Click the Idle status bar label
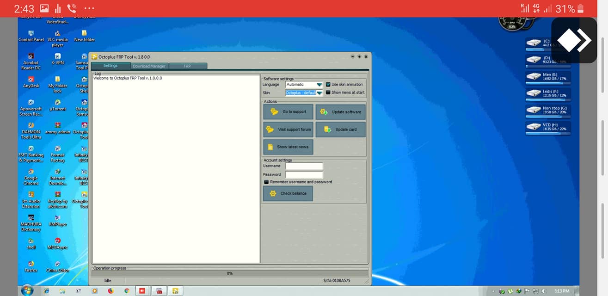The height and width of the screenshot is (296, 608). 107,281
